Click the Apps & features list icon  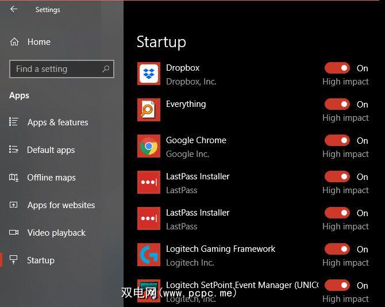14,122
